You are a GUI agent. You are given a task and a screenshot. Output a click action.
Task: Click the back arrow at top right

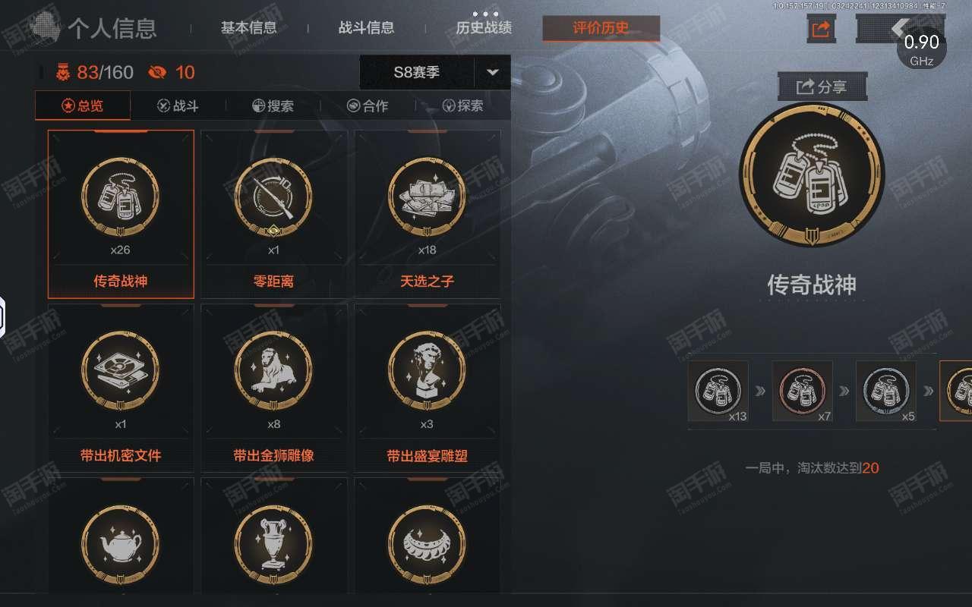899,29
